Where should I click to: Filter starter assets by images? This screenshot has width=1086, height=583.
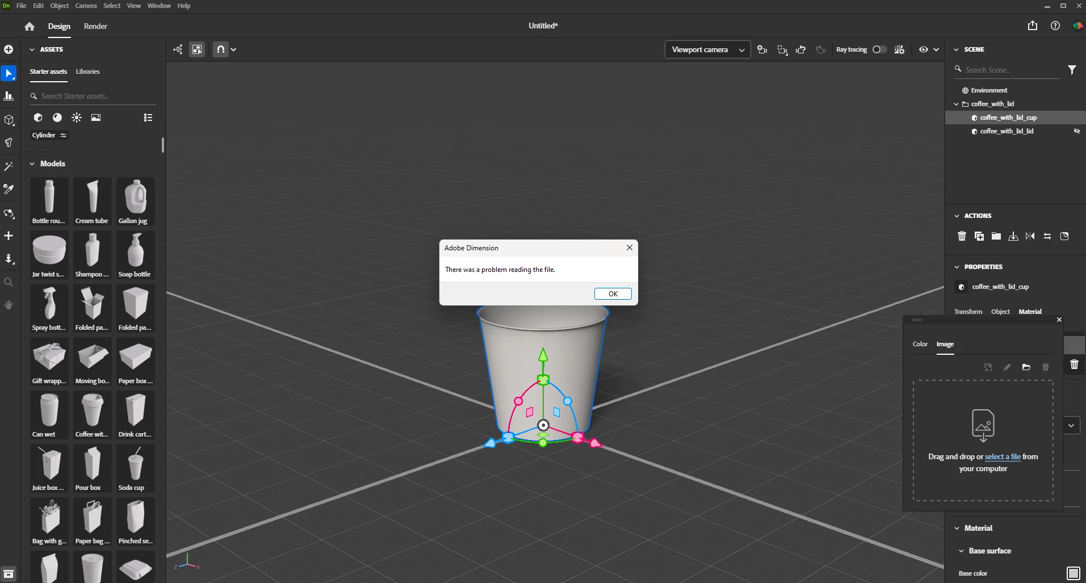(96, 118)
